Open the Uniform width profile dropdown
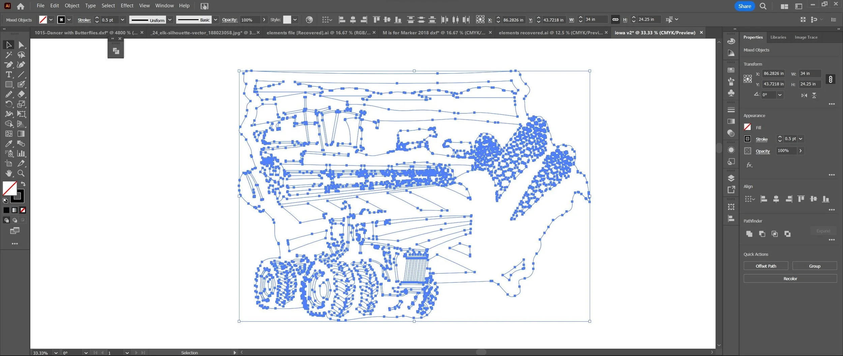The image size is (843, 356). pyautogui.click(x=170, y=20)
